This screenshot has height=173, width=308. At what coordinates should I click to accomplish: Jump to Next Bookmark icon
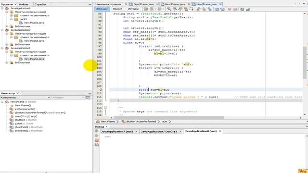tap(204, 9)
